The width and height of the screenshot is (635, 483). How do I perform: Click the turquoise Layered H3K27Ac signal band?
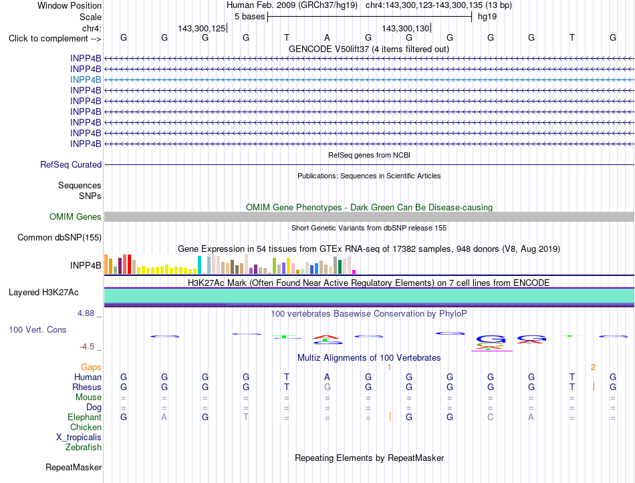pyautogui.click(x=369, y=295)
